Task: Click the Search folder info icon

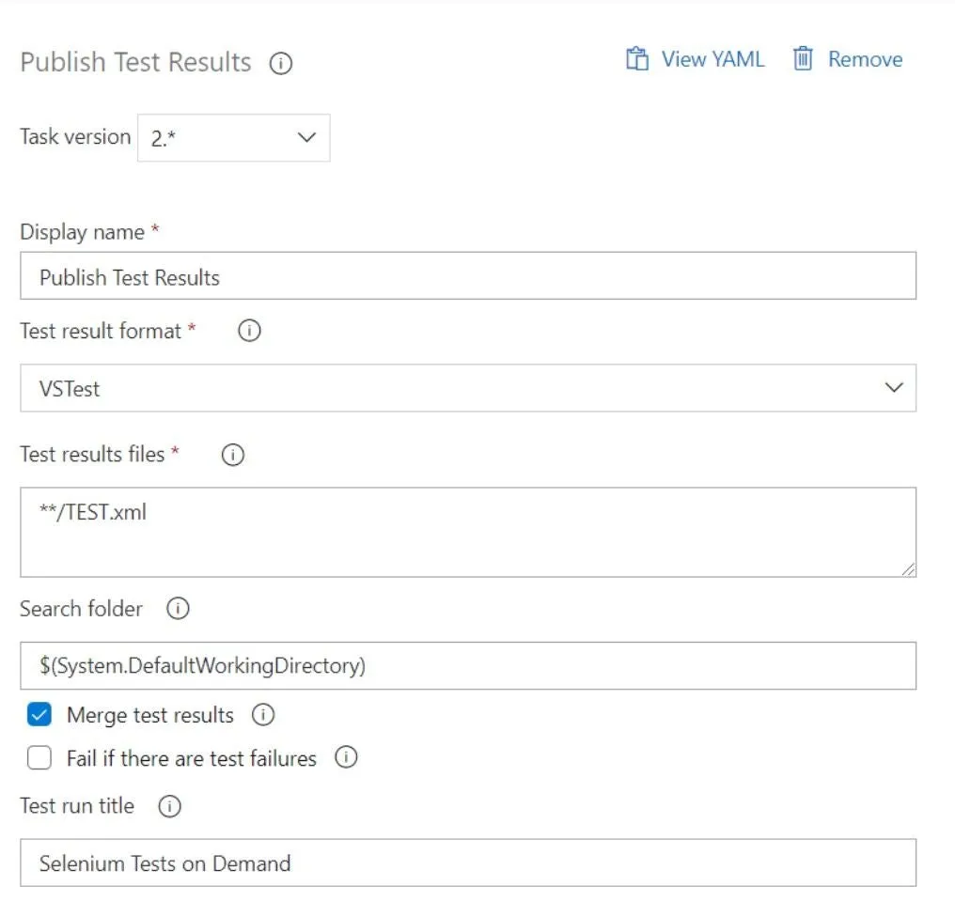Action: [177, 609]
